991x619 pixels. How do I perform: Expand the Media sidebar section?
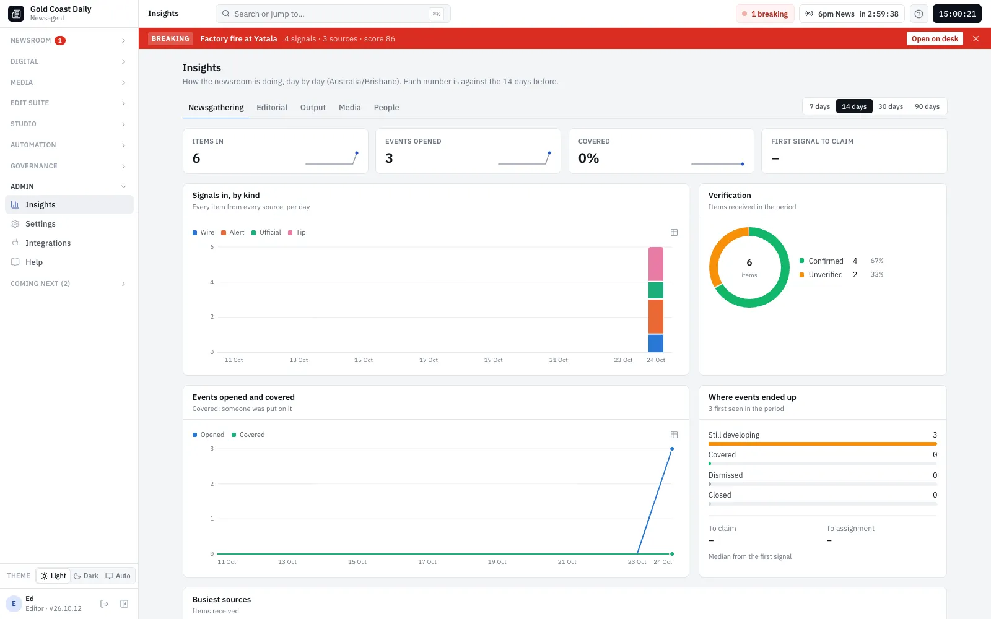(x=69, y=82)
